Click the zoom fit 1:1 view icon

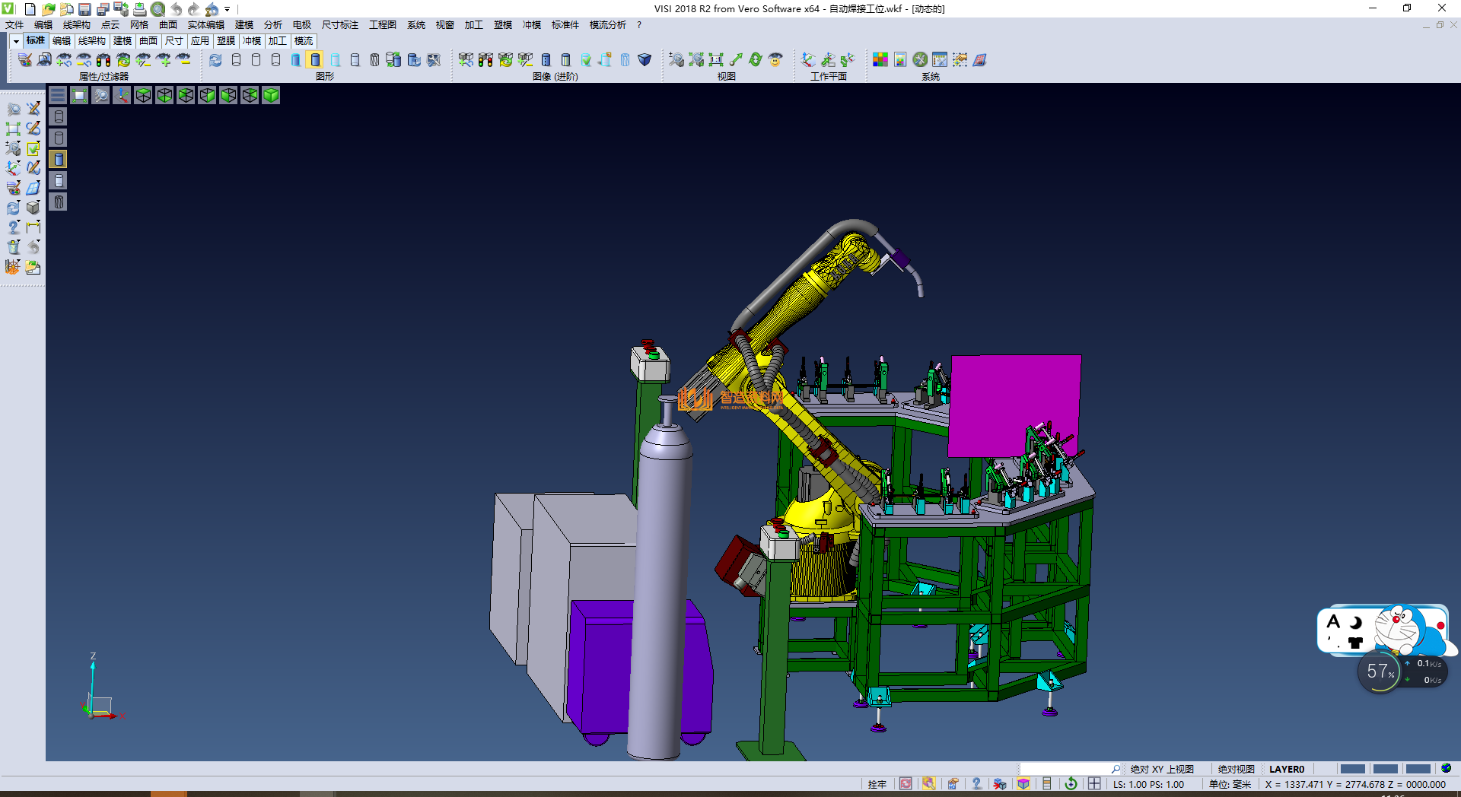click(716, 60)
